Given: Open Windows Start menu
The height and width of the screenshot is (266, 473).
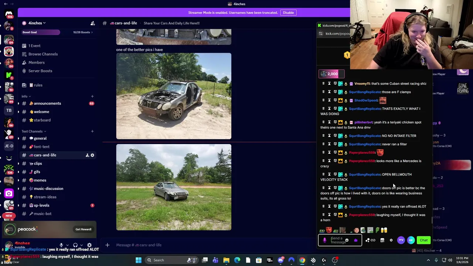Looking at the screenshot, I should 139,260.
